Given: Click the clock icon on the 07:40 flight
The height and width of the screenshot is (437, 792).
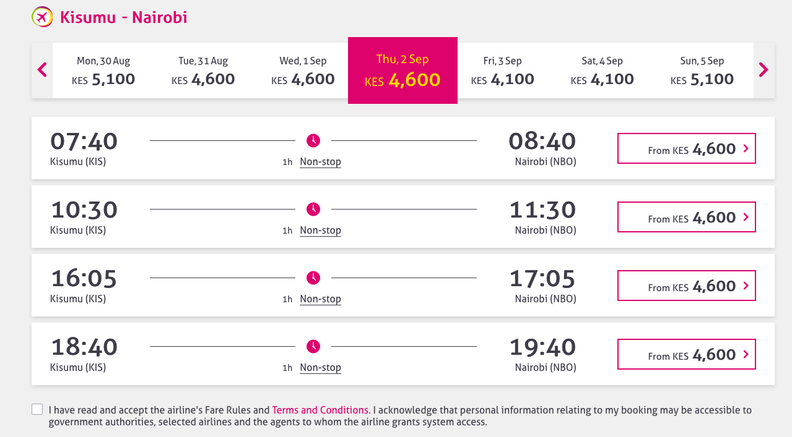Looking at the screenshot, I should 313,141.
